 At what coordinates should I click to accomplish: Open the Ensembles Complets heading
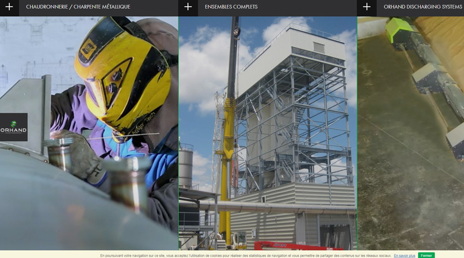[231, 7]
